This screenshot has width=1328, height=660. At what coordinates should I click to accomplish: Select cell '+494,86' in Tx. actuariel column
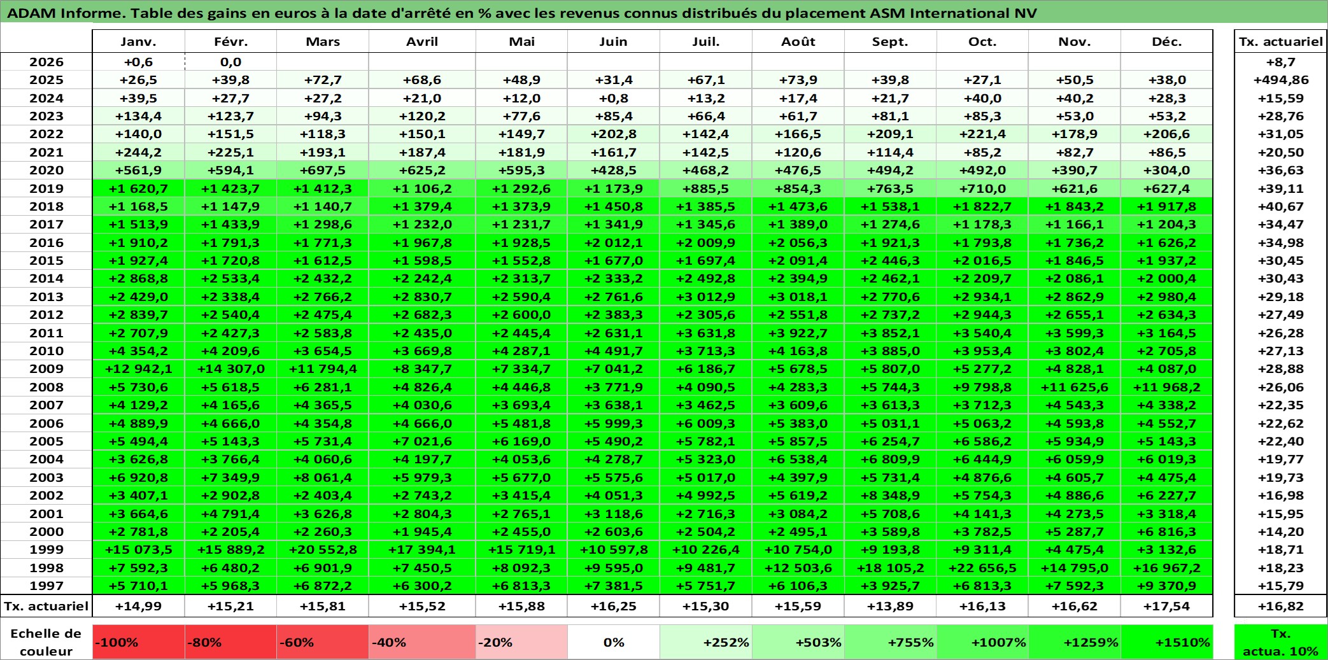pyautogui.click(x=1281, y=80)
